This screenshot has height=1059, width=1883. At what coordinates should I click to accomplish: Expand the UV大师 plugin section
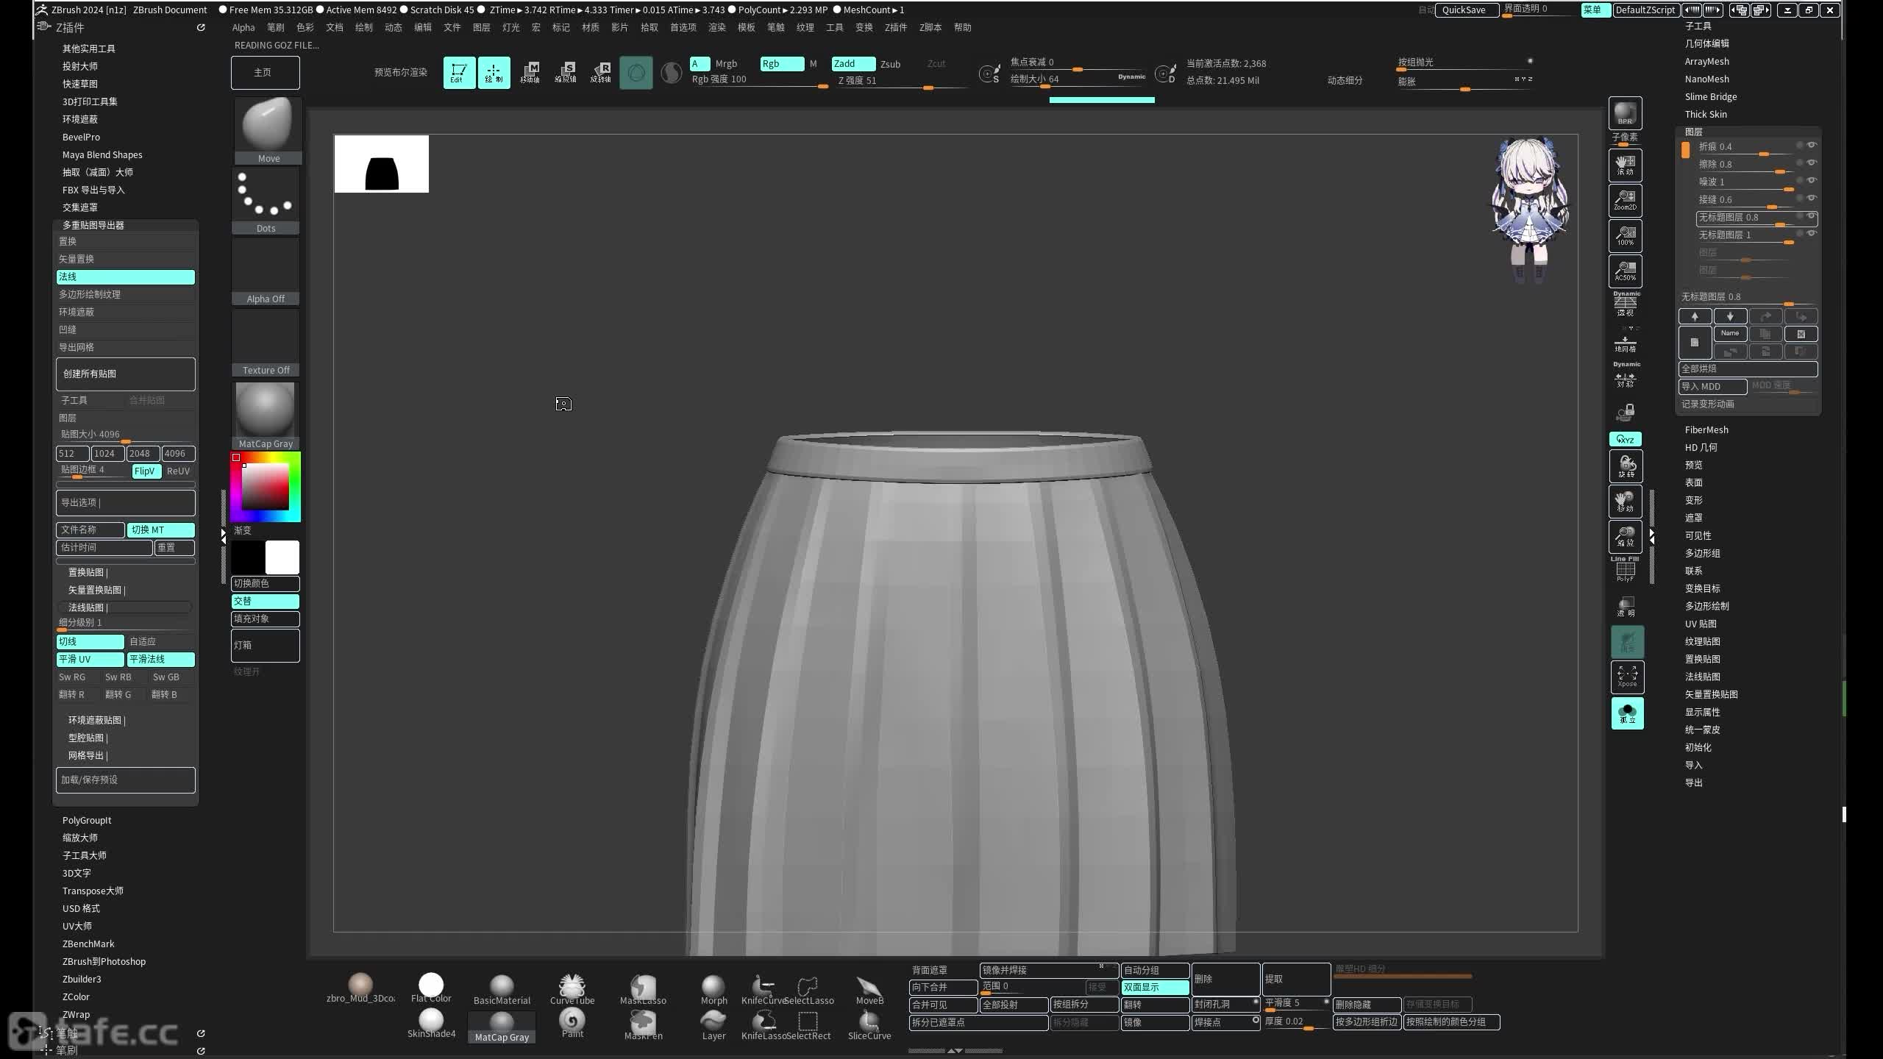tap(76, 927)
